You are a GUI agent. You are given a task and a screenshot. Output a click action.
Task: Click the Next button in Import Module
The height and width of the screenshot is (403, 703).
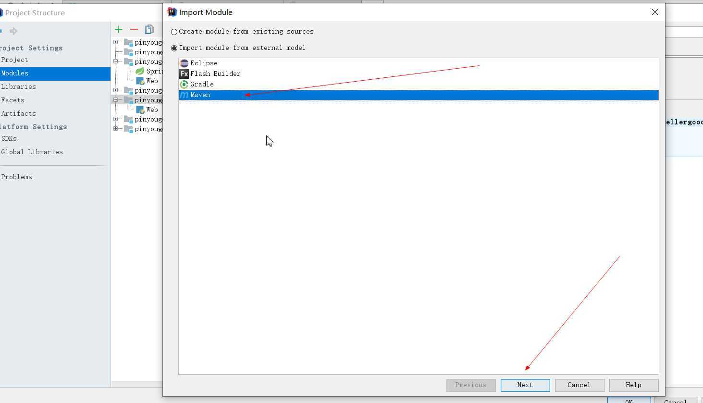pyautogui.click(x=525, y=385)
